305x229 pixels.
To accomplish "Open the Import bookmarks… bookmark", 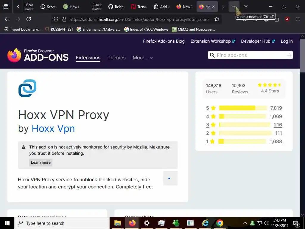I will [x=23, y=30].
